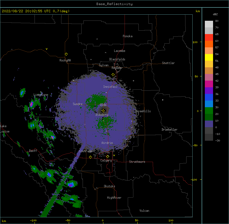
Task: Select the Didsbury label
Action: tap(102, 115)
